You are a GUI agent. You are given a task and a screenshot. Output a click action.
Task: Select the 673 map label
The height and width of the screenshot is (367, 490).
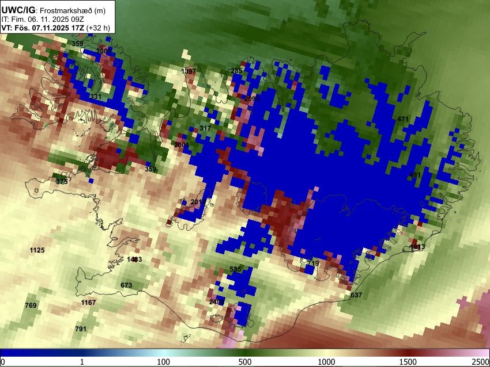126,285
